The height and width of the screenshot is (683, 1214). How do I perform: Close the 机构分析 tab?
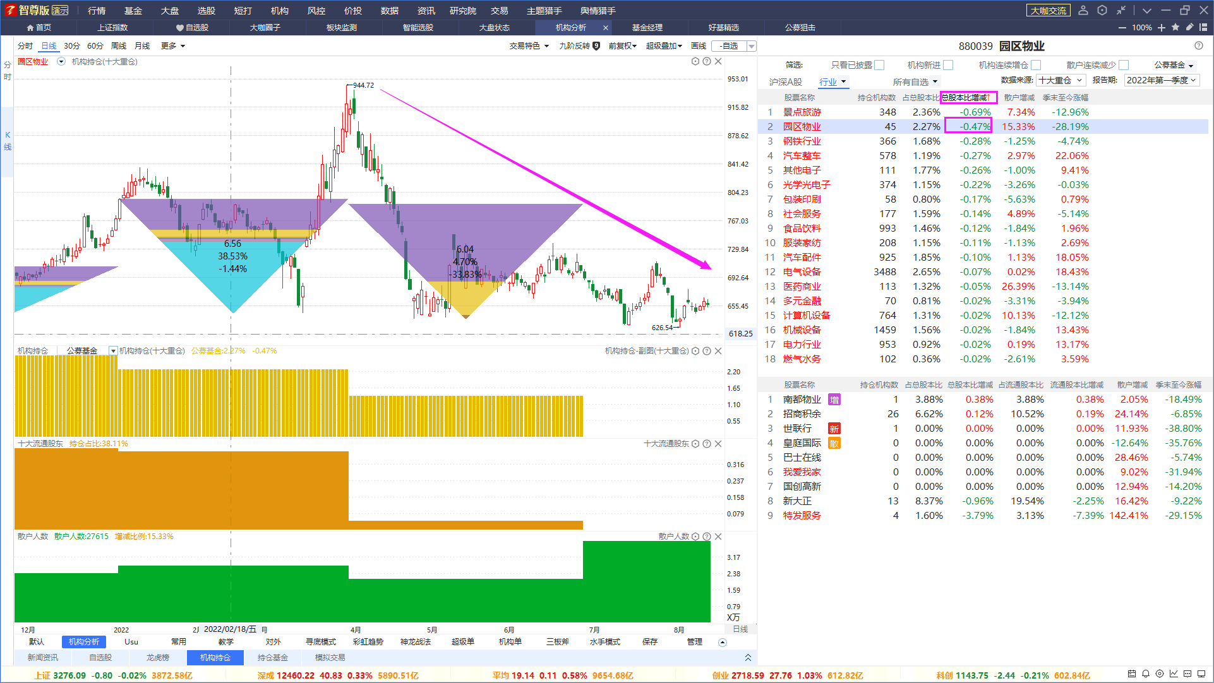click(606, 28)
